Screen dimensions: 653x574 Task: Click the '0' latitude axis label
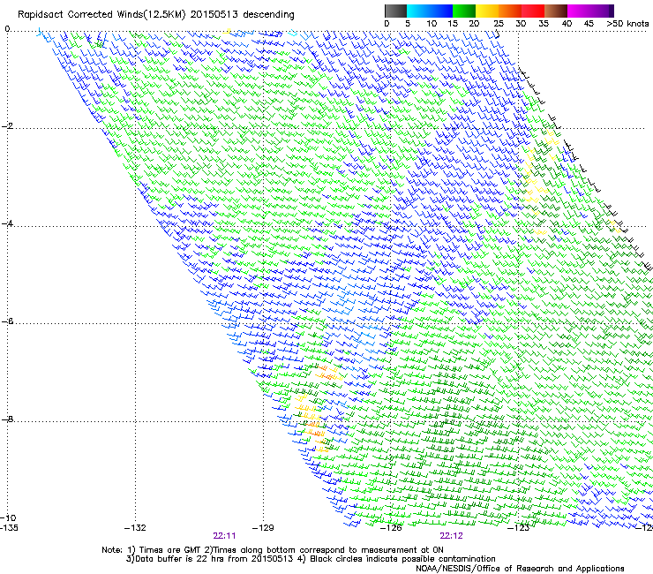pyautogui.click(x=7, y=29)
